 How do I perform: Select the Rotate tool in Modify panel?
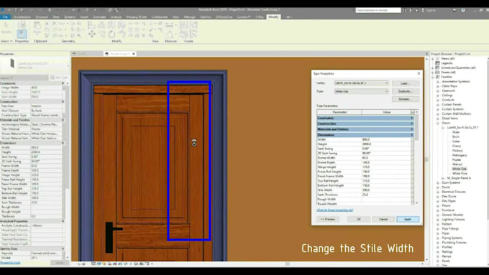click(111, 34)
